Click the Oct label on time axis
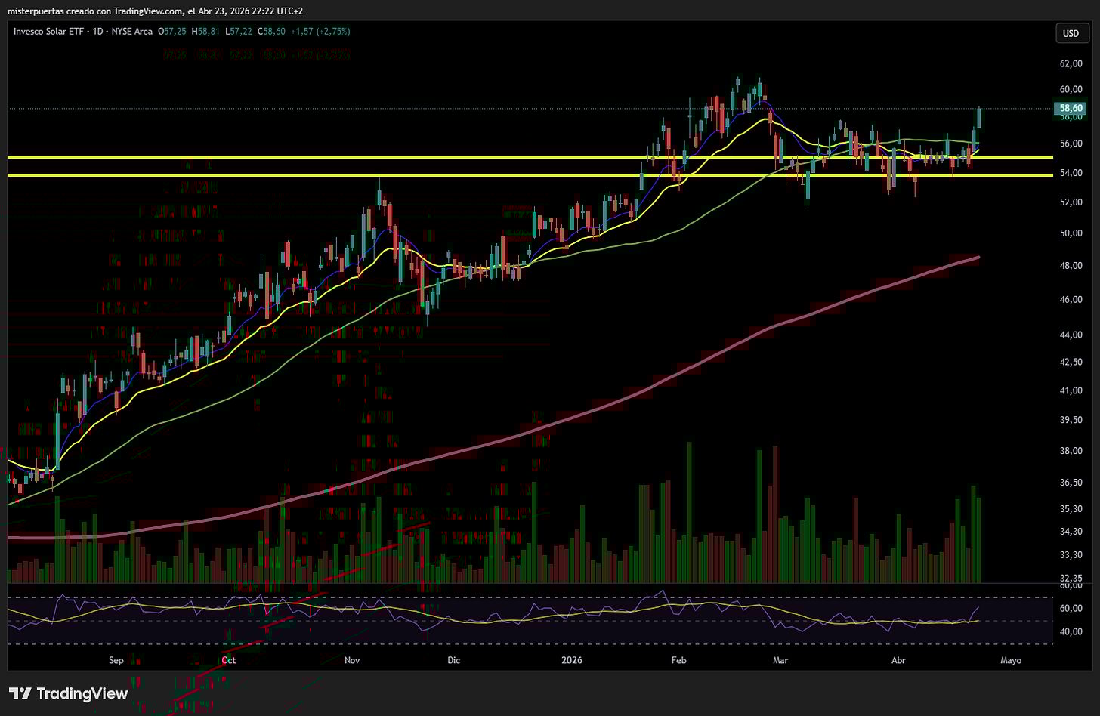Image resolution: width=1100 pixels, height=716 pixels. tap(229, 660)
